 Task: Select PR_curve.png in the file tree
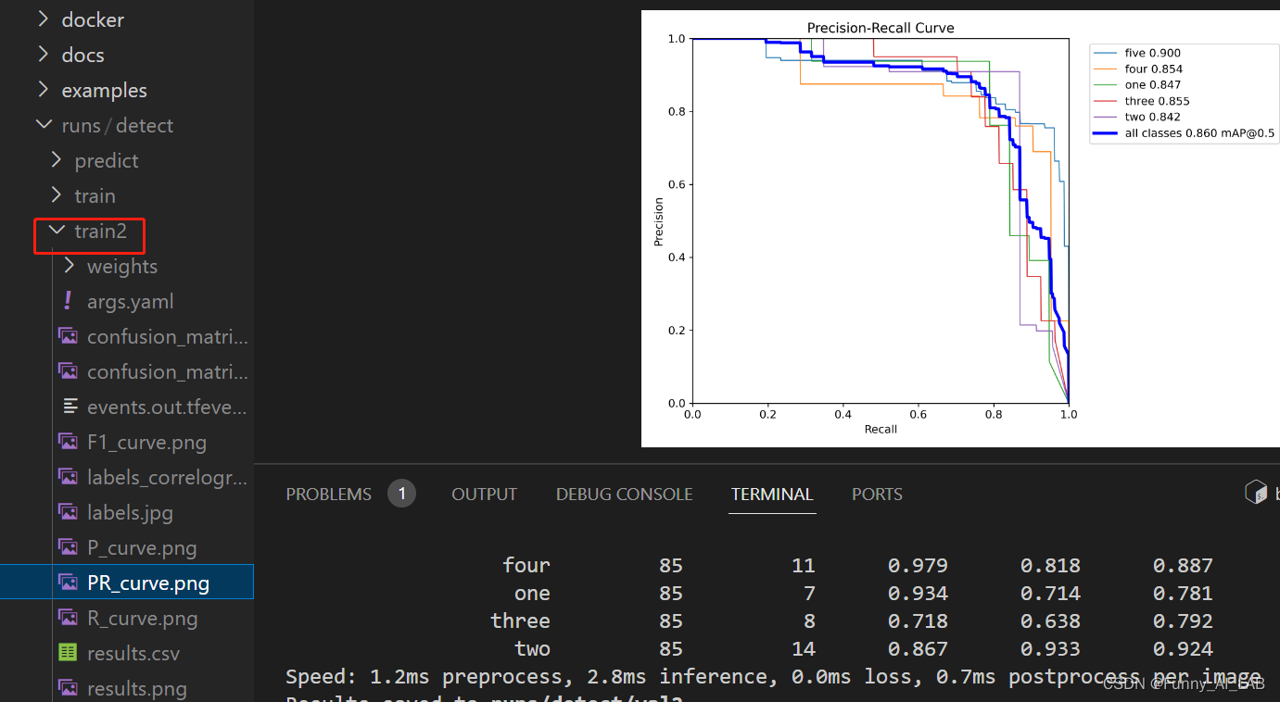(127, 583)
